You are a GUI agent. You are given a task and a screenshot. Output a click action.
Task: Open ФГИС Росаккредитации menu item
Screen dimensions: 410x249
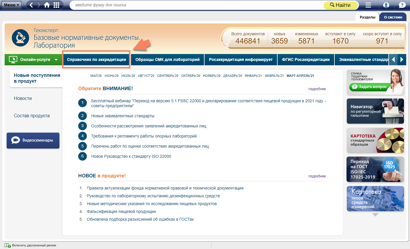tap(306, 60)
